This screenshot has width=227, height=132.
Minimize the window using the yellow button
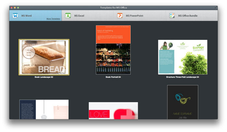coord(15,7)
